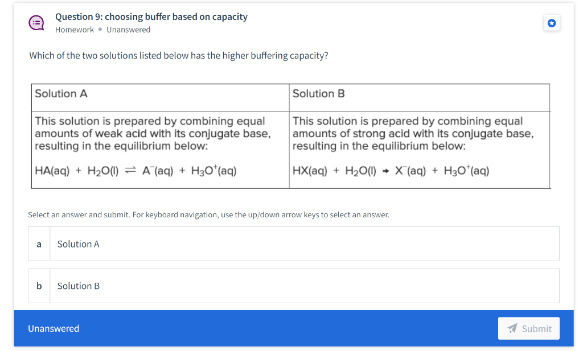This screenshot has width=583, height=351.
Task: Choose option labeled 'a'
Action: point(39,243)
